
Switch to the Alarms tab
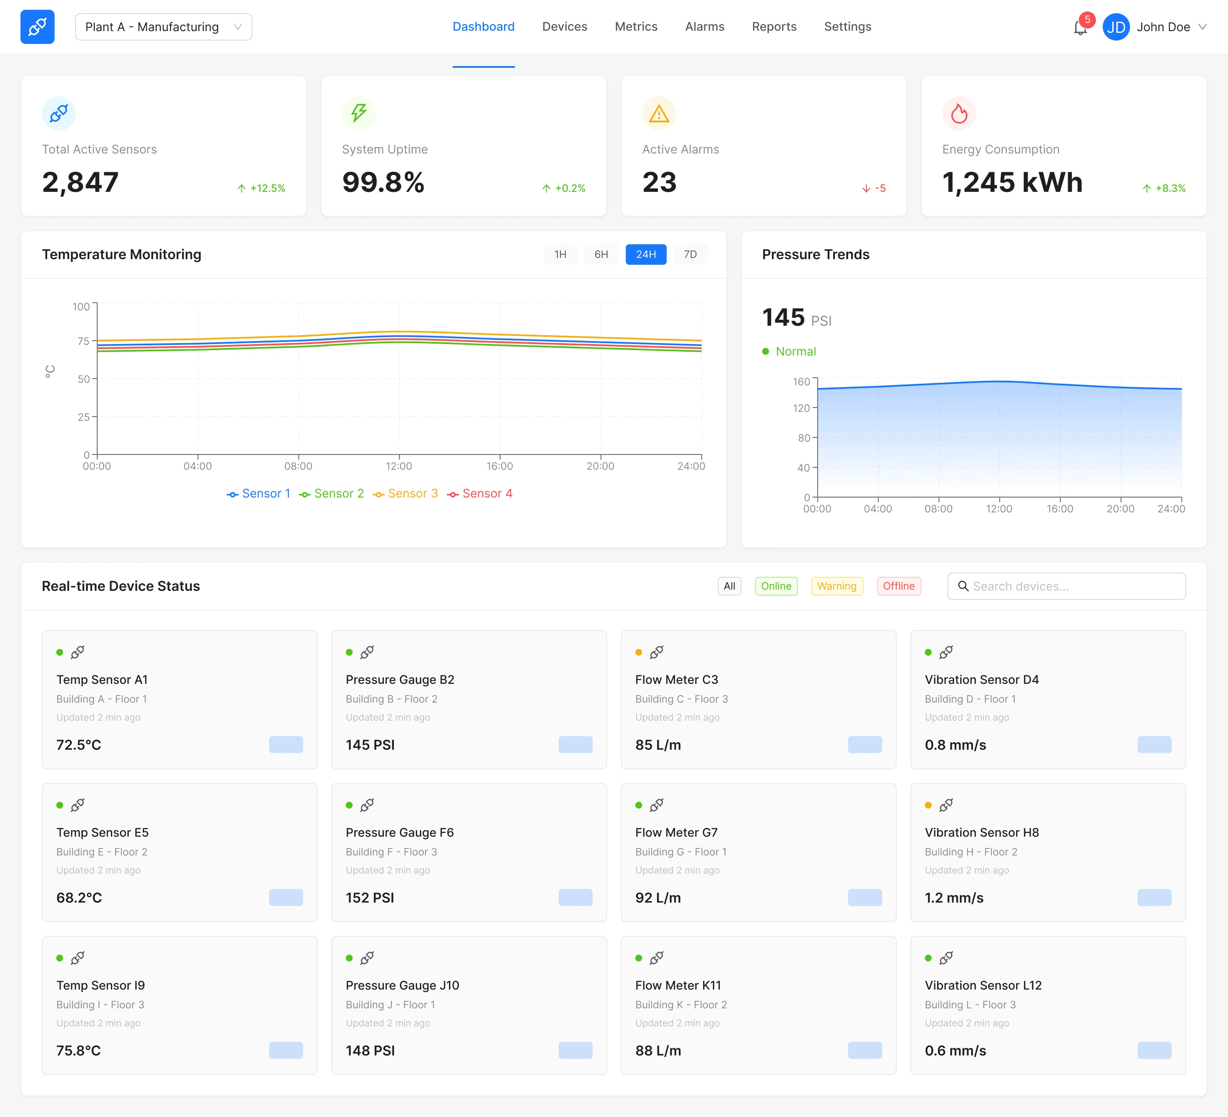pos(704,27)
